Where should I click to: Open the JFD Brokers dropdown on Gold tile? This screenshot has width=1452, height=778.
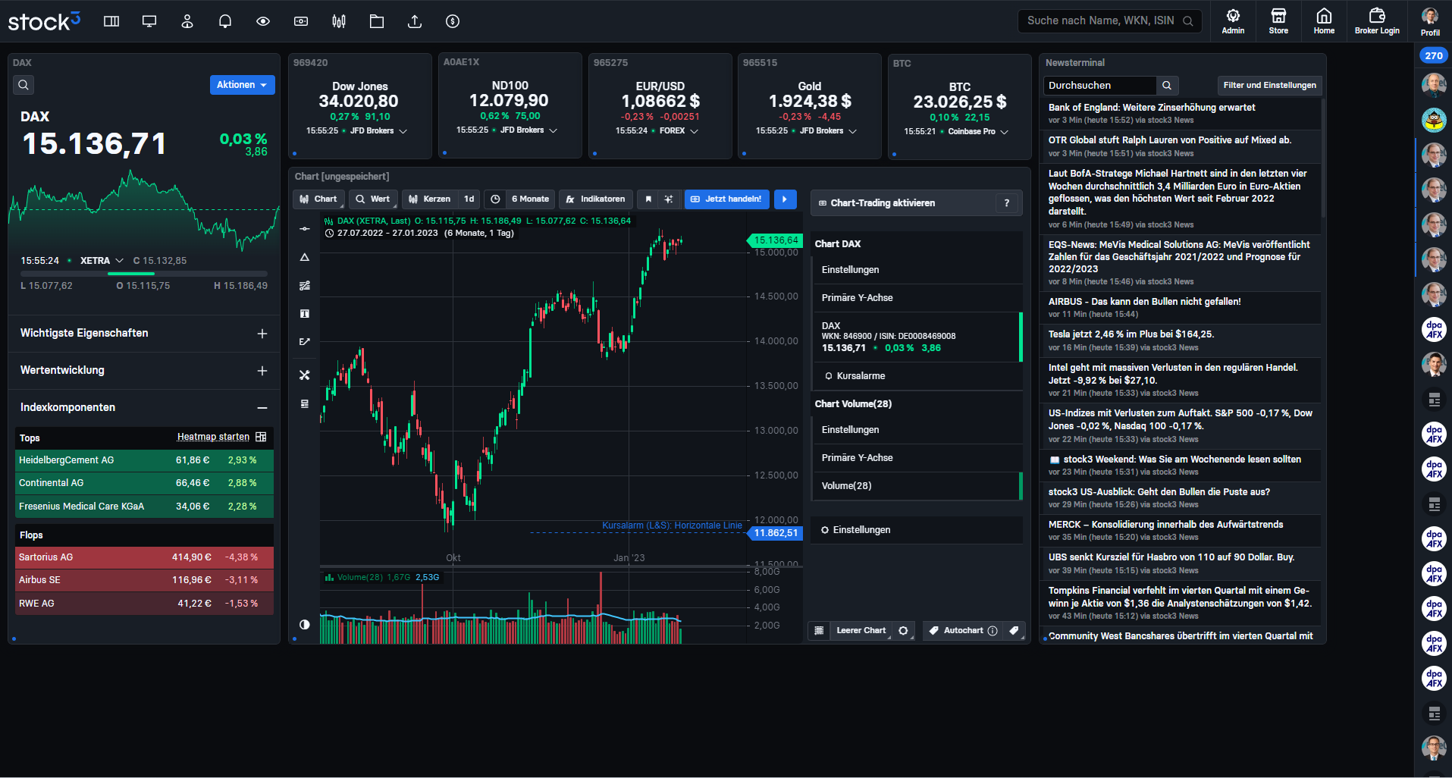(828, 131)
